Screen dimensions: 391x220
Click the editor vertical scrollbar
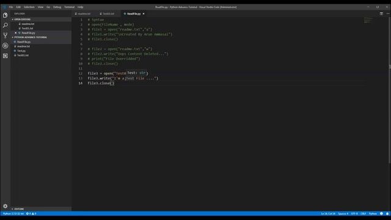[x=390, y=90]
